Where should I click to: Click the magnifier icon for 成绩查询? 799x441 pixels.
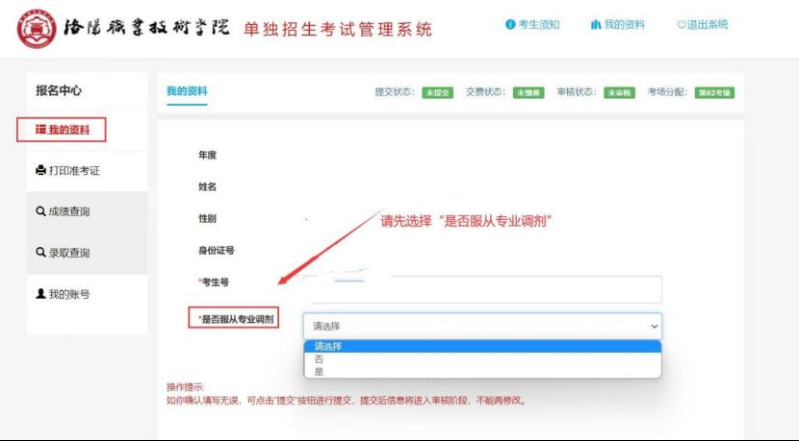(x=40, y=211)
